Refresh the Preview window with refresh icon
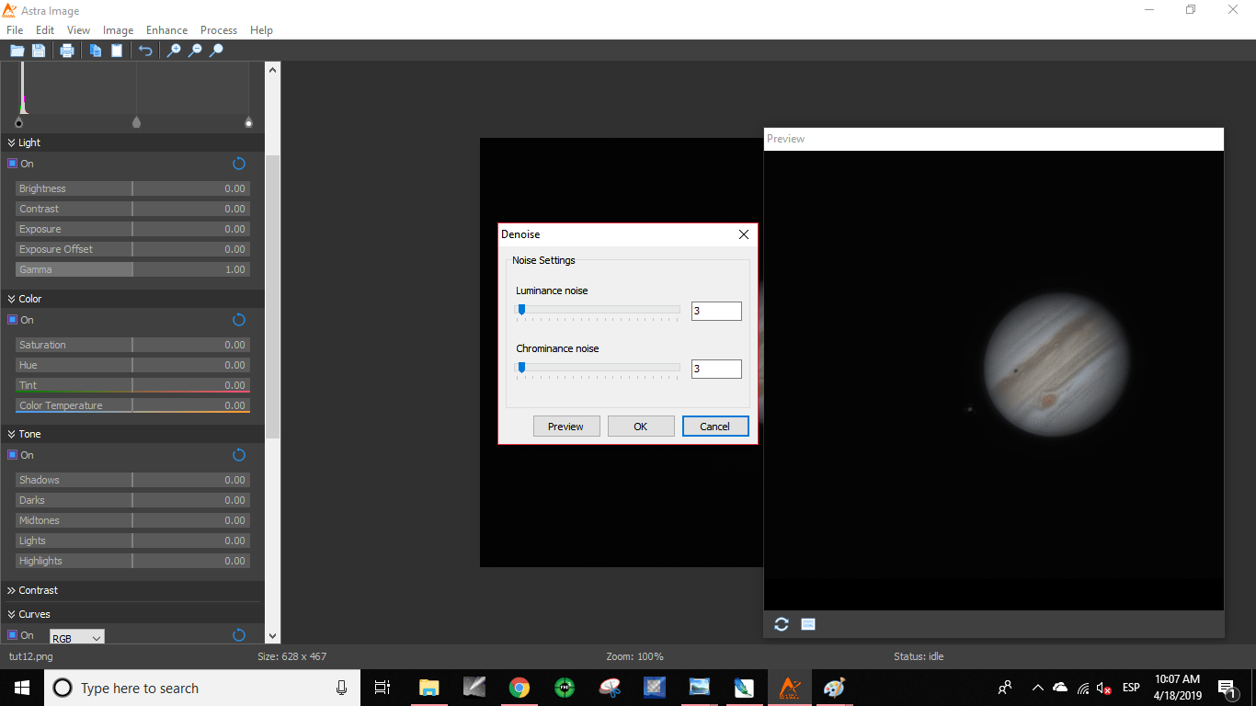This screenshot has height=706, width=1256. (x=782, y=624)
